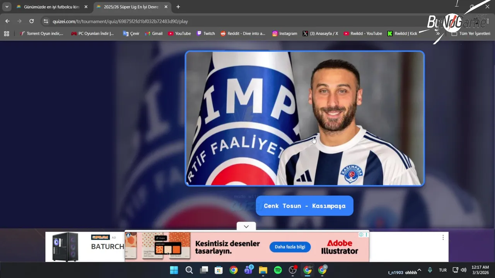Open Chrome profile 'M' window on taskbar
The width and height of the screenshot is (495, 278).
322,270
